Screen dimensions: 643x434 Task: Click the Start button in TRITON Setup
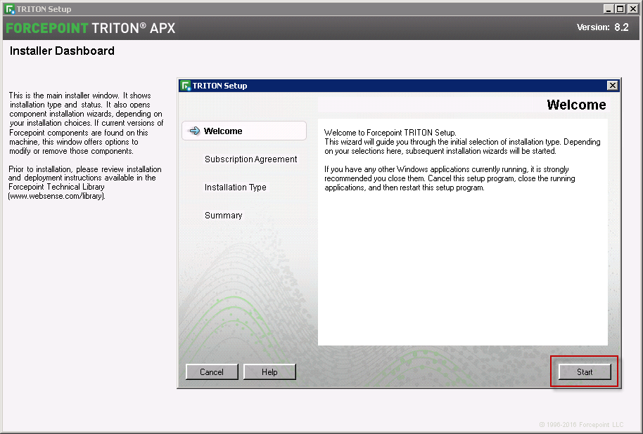(585, 371)
